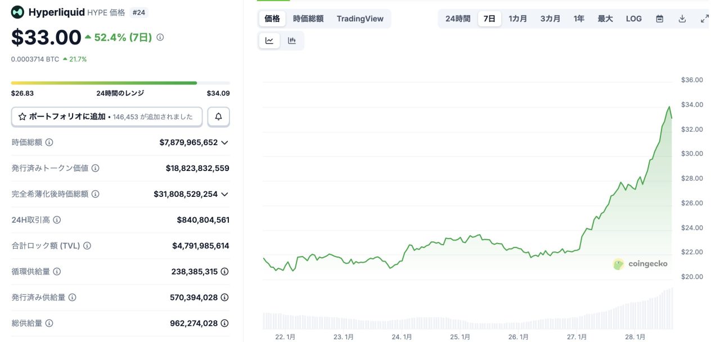
Task: Click info icon next to 時価総額
Action: click(x=49, y=142)
